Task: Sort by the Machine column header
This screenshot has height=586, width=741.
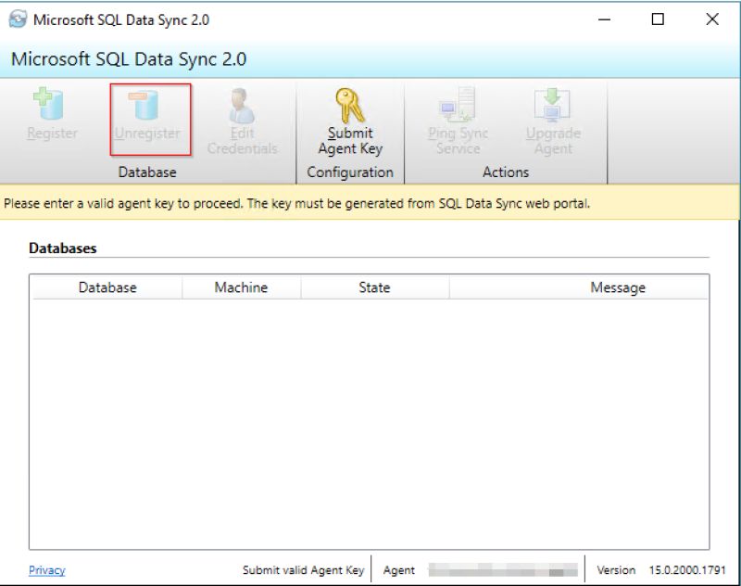Action: tap(242, 287)
